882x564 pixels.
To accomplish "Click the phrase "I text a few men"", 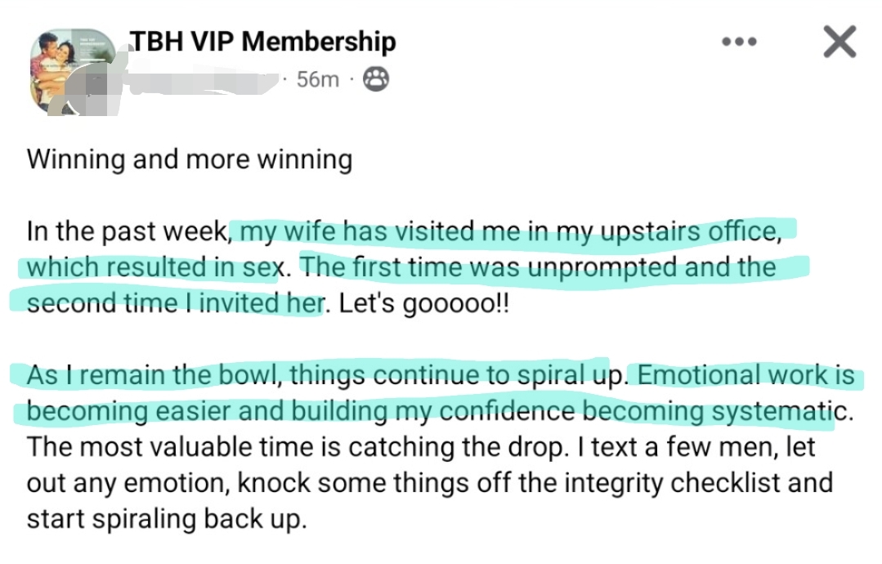I will pyautogui.click(x=660, y=447).
